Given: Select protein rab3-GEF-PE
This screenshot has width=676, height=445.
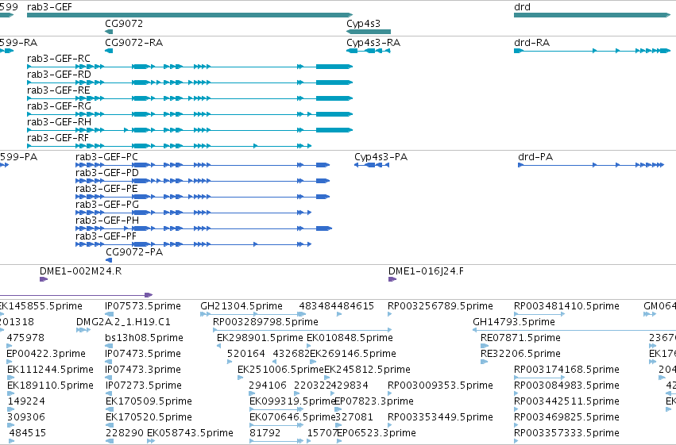Looking at the screenshot, I should pyautogui.click(x=203, y=197).
